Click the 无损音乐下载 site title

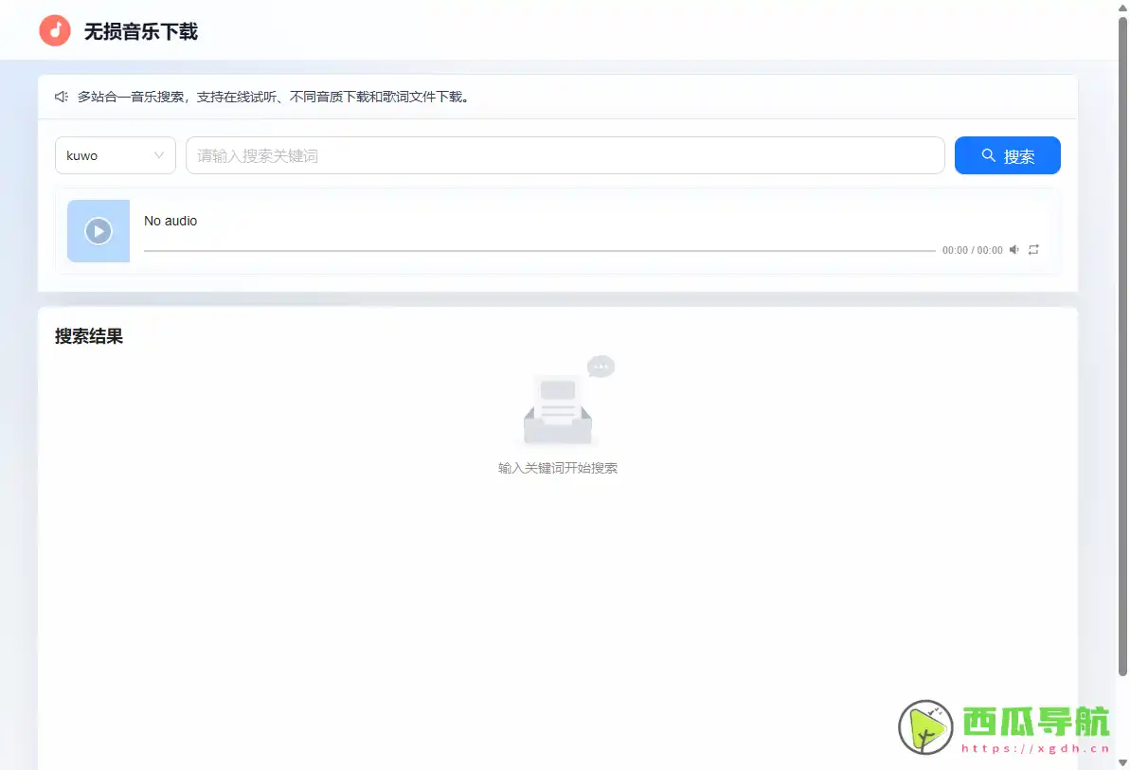(x=140, y=31)
